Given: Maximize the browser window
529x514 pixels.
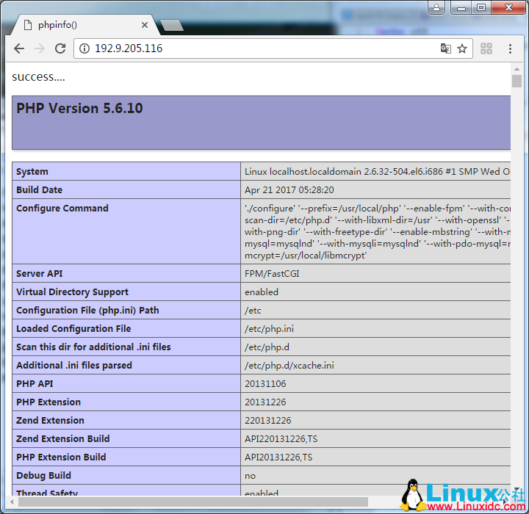Looking at the screenshot, I should click(481, 7).
